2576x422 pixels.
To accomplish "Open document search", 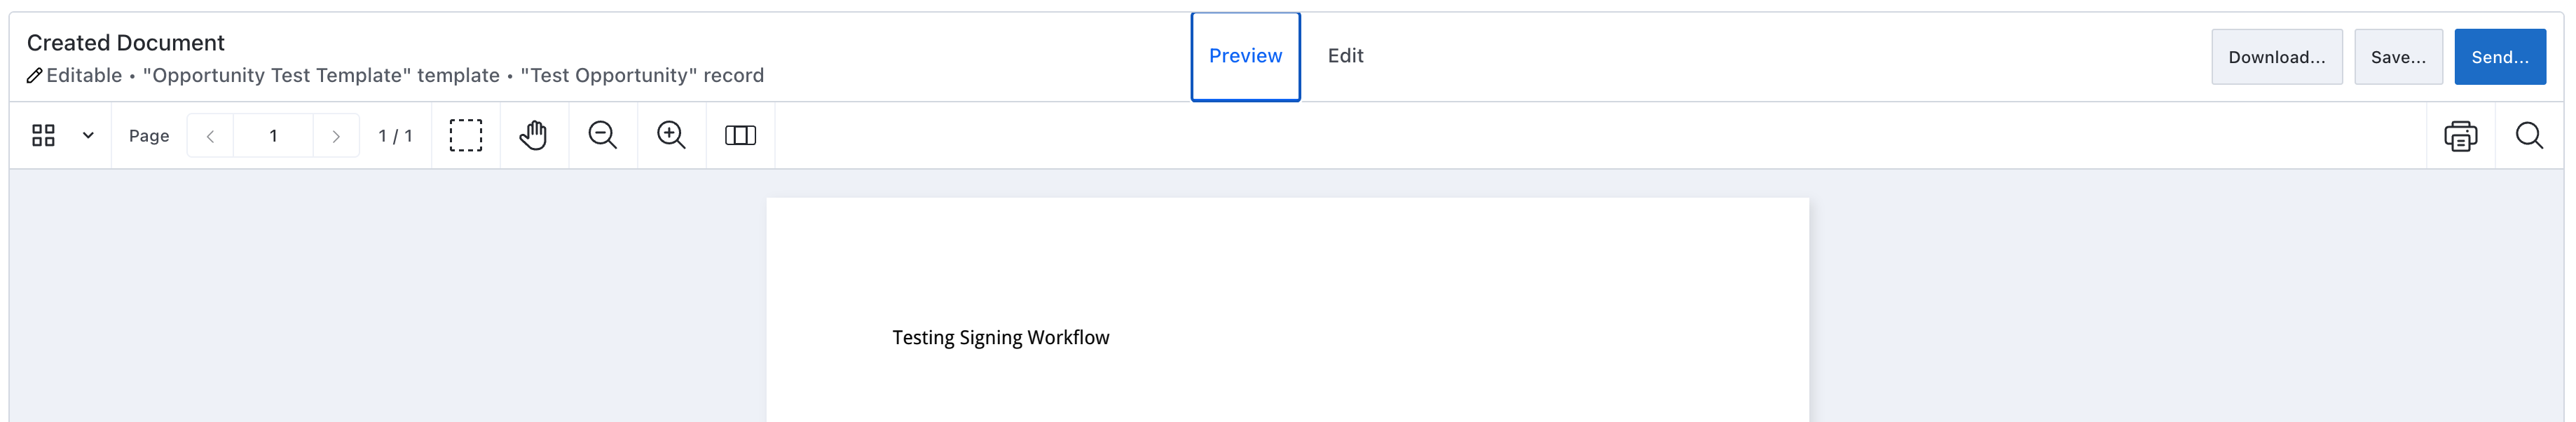I will tap(2529, 135).
